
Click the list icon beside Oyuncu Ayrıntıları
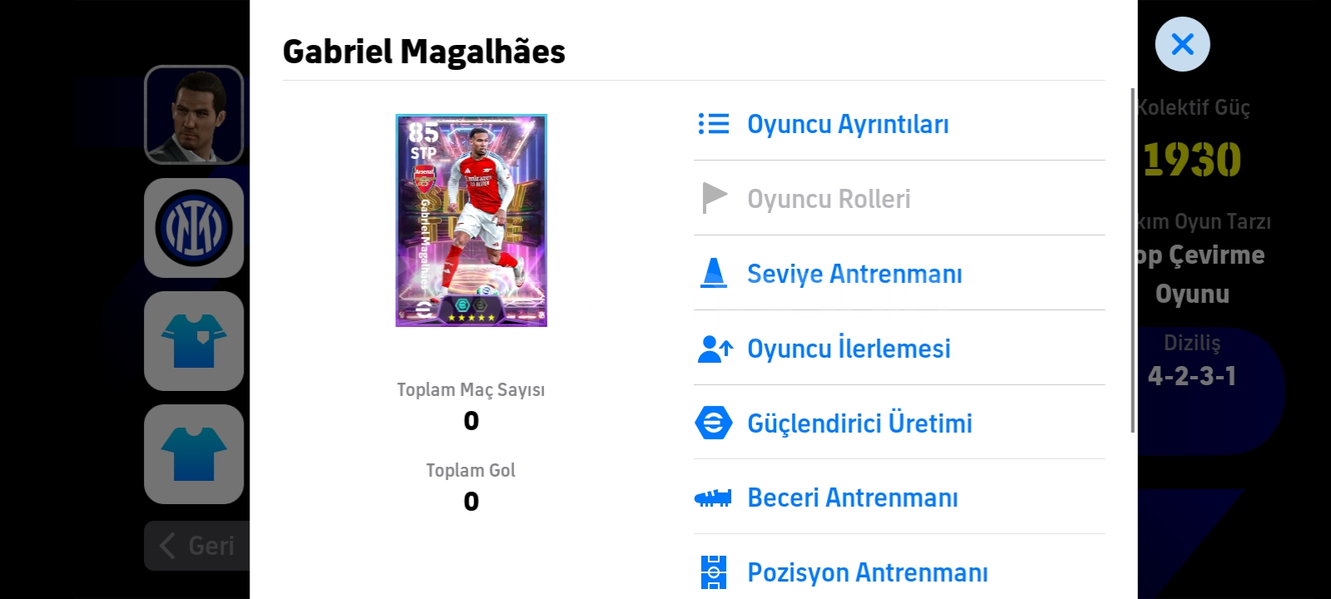714,124
